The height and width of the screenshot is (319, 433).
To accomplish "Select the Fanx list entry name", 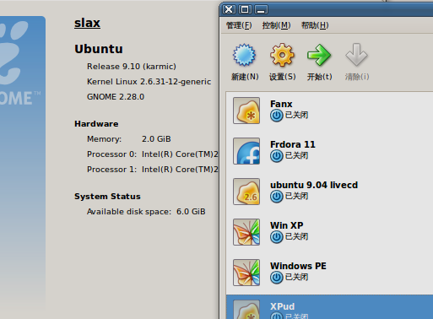I will [x=281, y=104].
